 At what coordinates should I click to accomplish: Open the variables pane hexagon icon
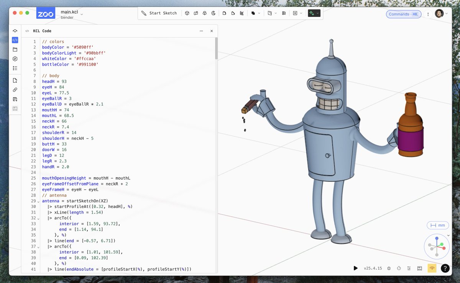(x=15, y=59)
